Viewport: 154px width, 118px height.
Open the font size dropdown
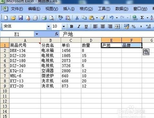tap(64, 26)
